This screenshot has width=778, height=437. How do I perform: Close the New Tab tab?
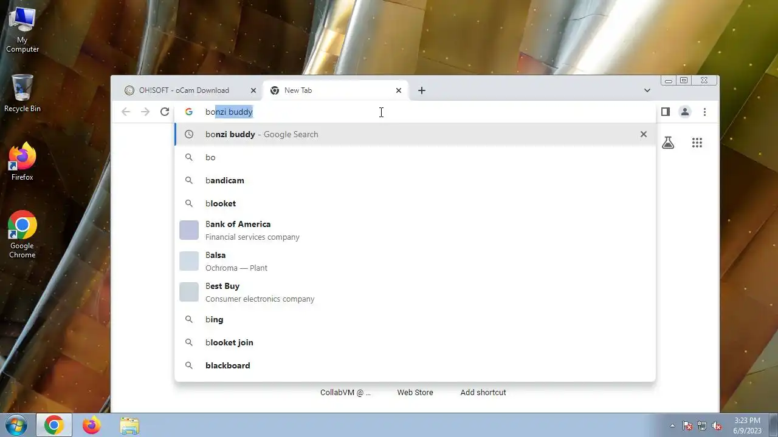[x=399, y=90]
